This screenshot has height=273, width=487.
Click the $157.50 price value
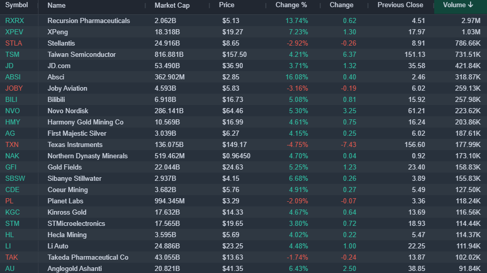pyautogui.click(x=235, y=54)
